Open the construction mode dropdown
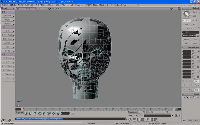200x125 pixels. coord(99,5)
